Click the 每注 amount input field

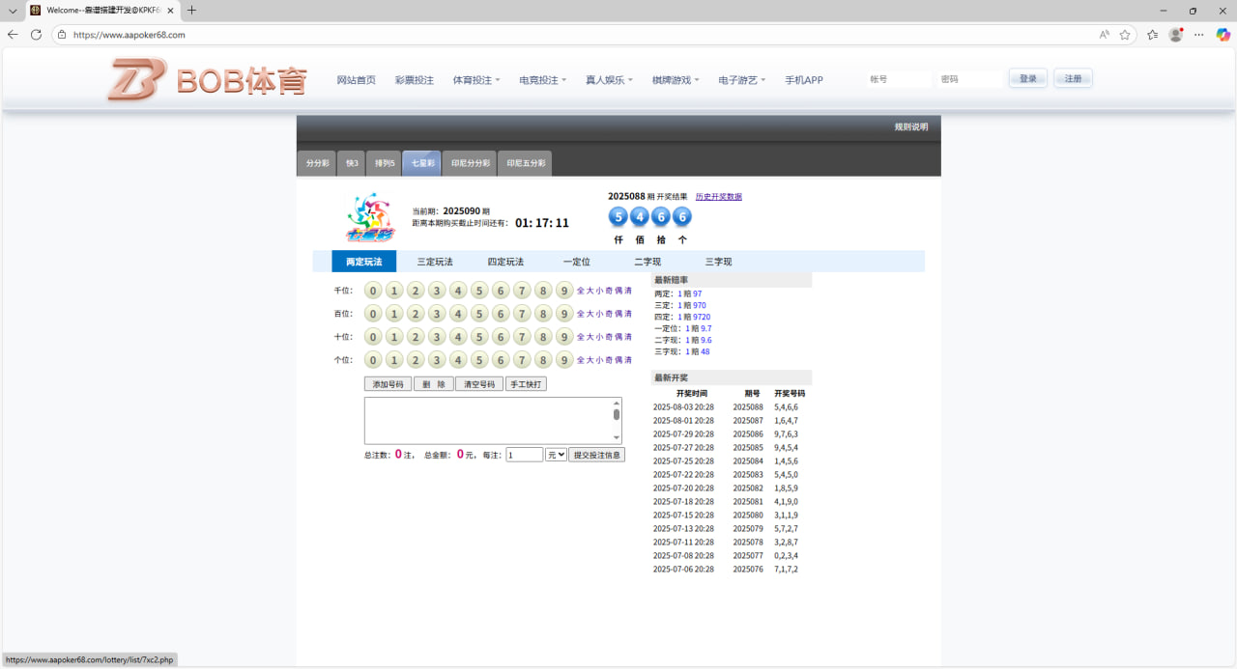(524, 455)
